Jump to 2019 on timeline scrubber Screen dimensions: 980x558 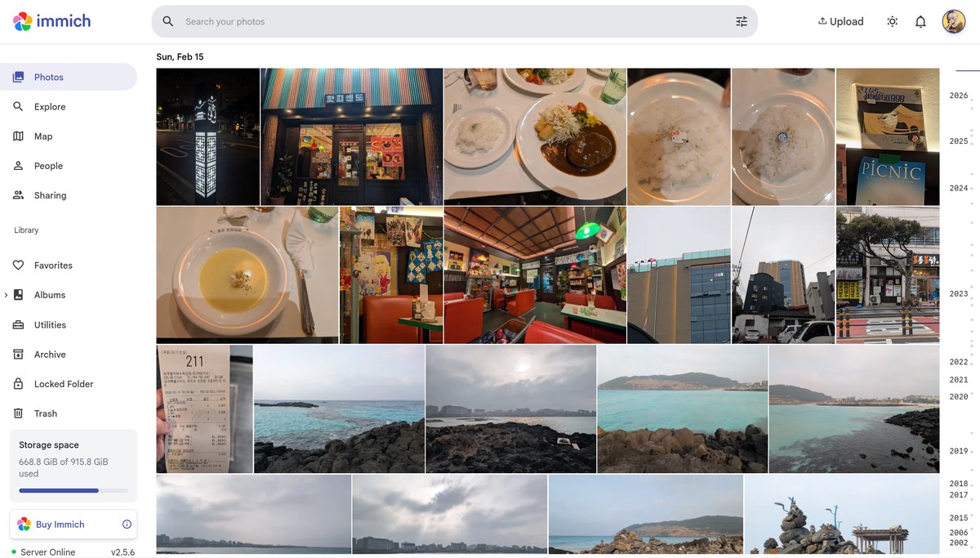958,451
